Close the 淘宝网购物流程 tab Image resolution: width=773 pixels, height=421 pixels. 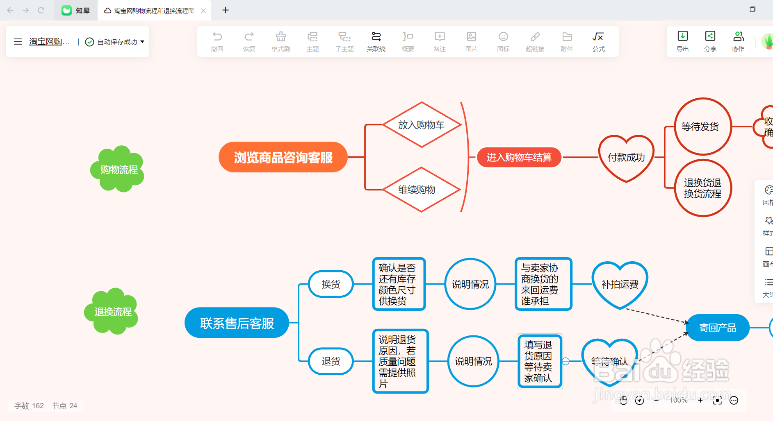203,11
